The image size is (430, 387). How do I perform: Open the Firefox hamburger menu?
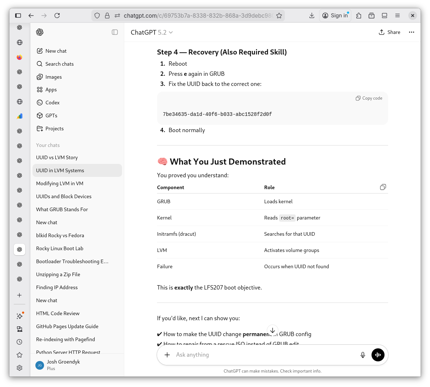tap(398, 16)
